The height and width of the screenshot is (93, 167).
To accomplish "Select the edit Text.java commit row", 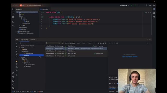I will point(76,53).
